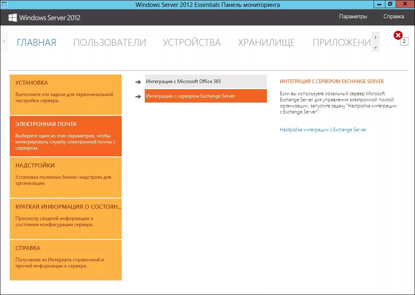Click the ИНТЕГРАЦИЯ С СЕРВЕРОМ EXCHANGE SERVER heading
The width and height of the screenshot is (415, 295).
(331, 81)
